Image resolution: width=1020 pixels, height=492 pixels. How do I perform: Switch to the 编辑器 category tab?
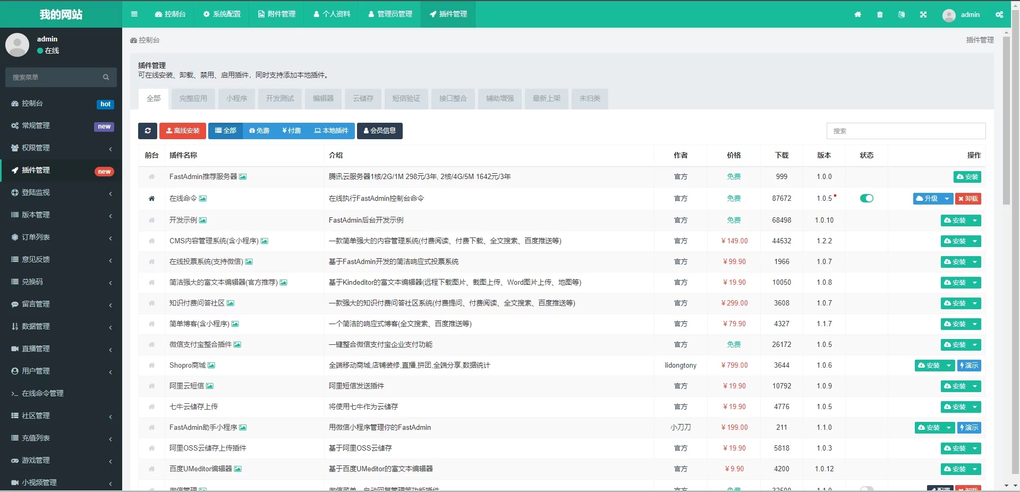click(x=323, y=99)
